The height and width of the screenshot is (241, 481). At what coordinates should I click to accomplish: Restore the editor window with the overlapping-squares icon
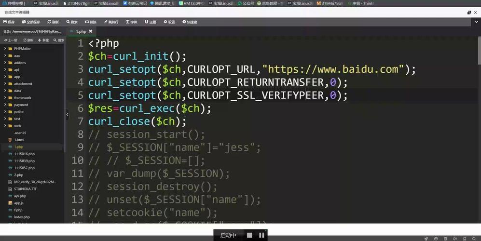469,12
